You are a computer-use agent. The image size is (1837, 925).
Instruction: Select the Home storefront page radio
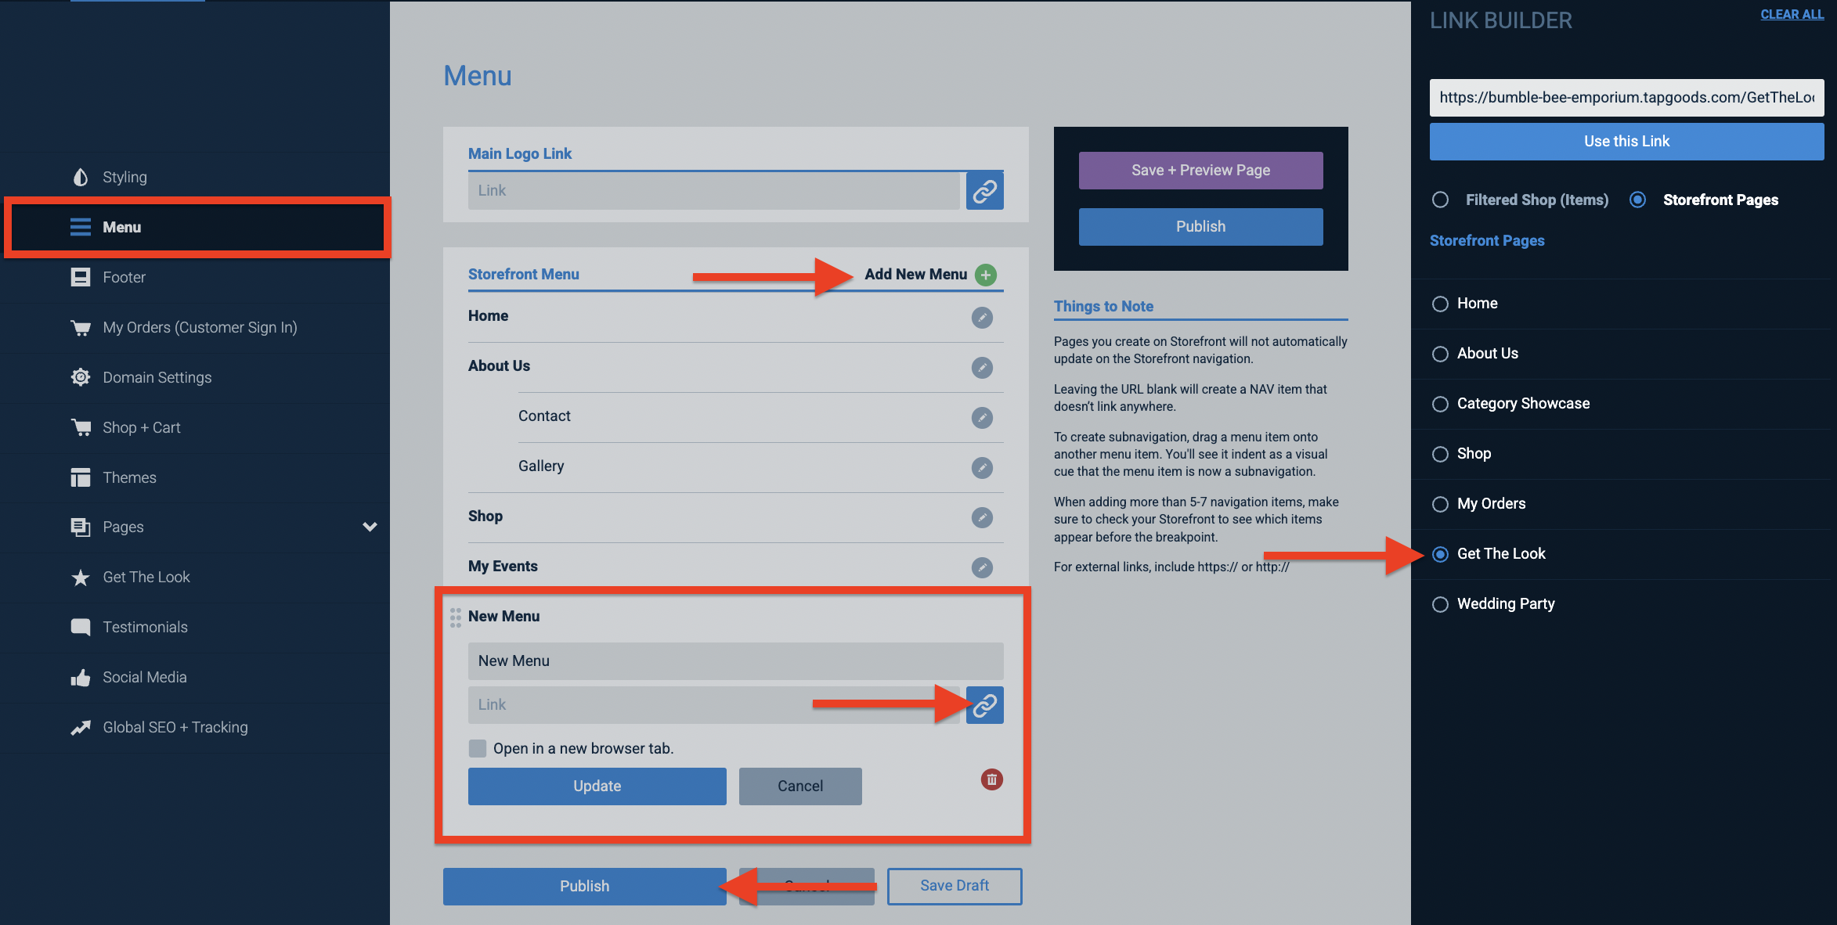[x=1440, y=304]
